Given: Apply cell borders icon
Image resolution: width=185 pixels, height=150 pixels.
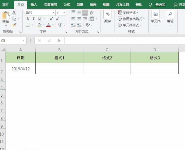Looking at the screenshot, I should tap(28, 25).
